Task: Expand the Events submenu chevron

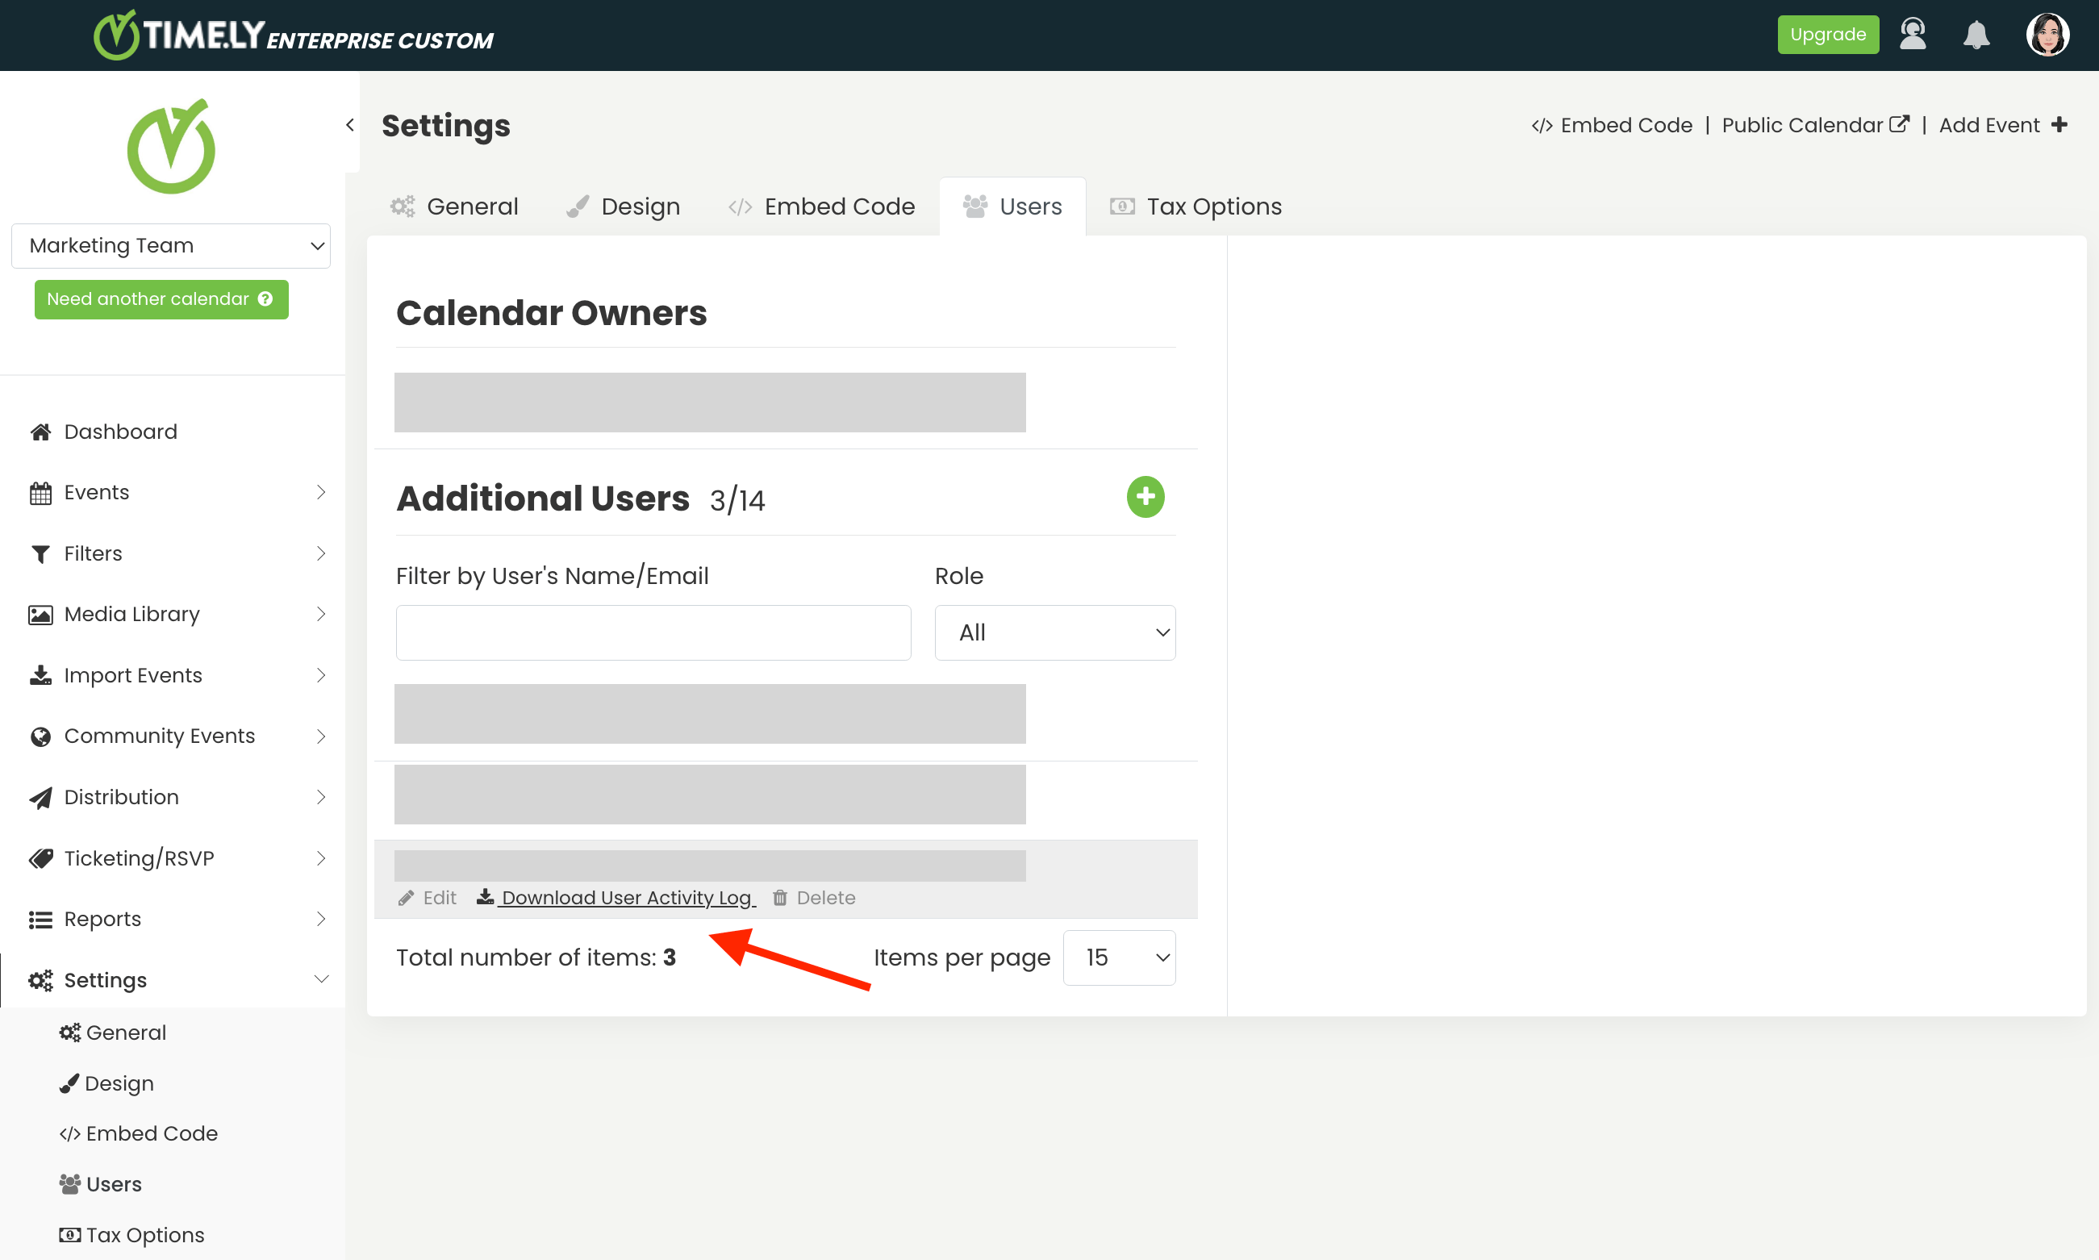Action: pyautogui.click(x=321, y=492)
